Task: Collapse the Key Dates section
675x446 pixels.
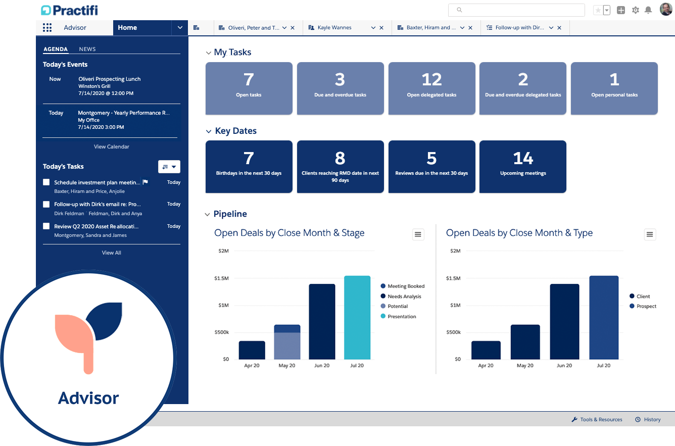Action: tap(208, 131)
